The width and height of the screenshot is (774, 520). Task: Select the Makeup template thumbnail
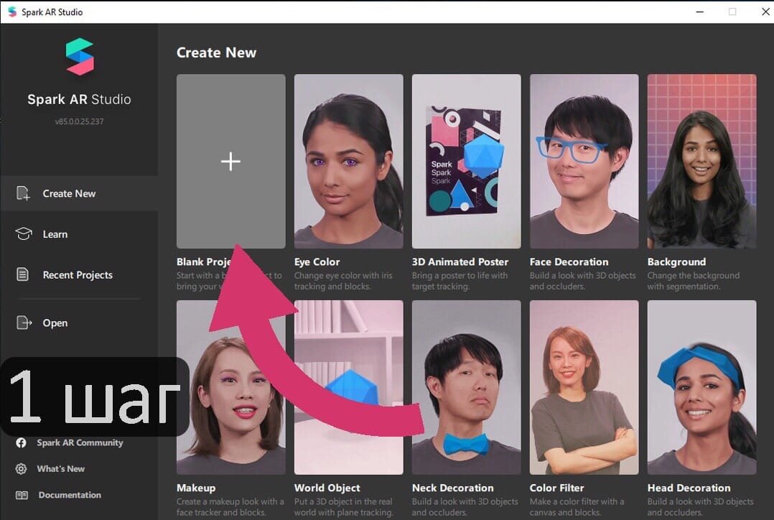pyautogui.click(x=231, y=387)
